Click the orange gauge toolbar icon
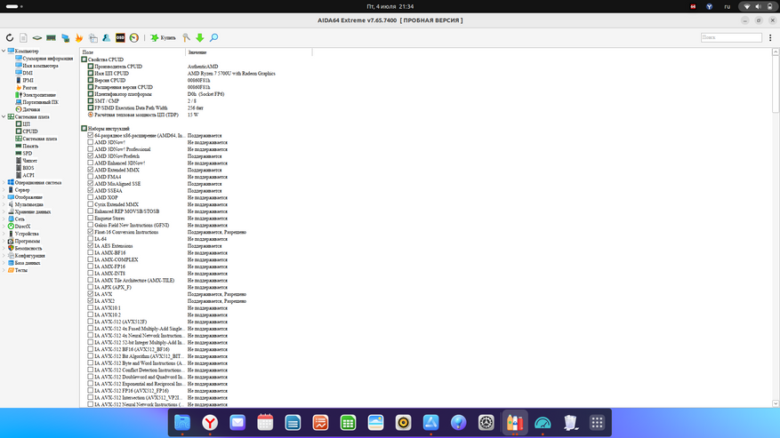The height and width of the screenshot is (438, 780). (x=134, y=38)
